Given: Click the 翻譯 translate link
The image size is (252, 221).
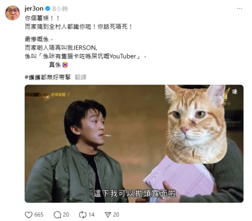Looking at the screenshot, I should pyautogui.click(x=81, y=77).
